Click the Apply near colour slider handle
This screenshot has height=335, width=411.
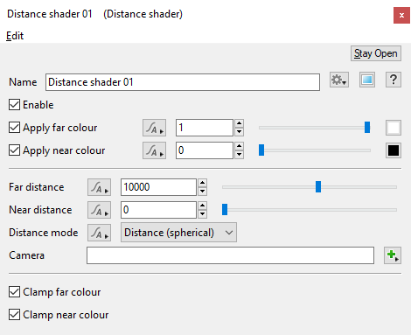tap(261, 150)
